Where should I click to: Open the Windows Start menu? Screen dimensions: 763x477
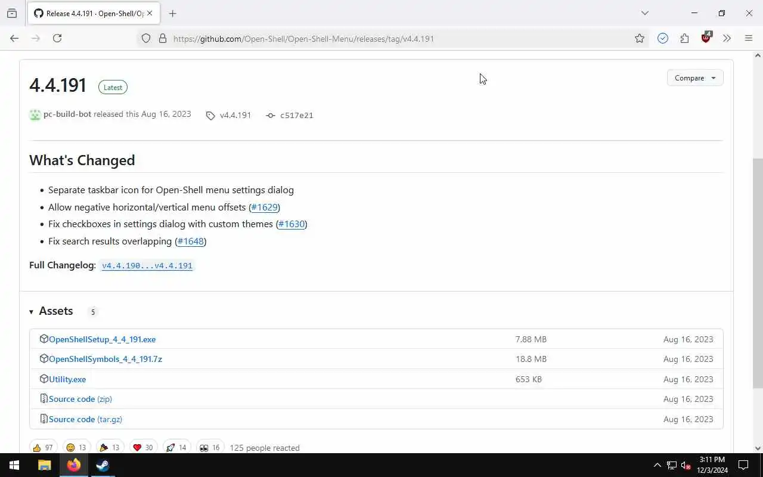[x=14, y=465]
